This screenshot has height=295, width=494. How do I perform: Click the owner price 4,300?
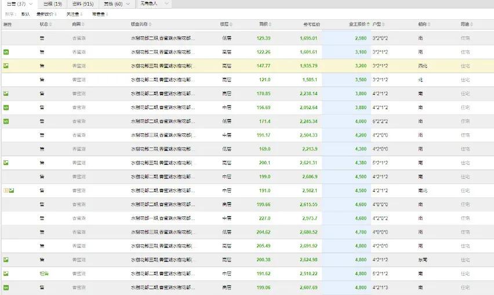click(x=361, y=149)
